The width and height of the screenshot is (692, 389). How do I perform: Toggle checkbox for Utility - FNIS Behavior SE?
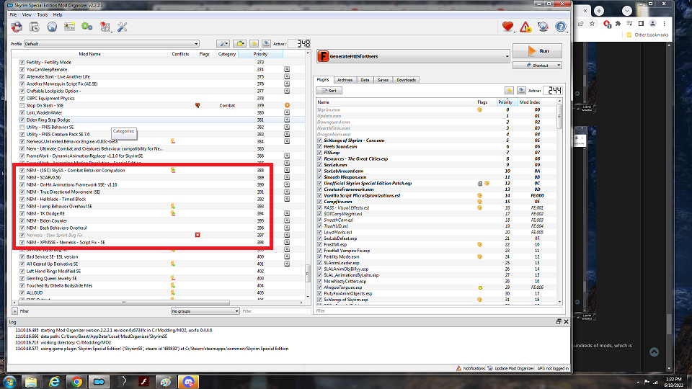22,127
